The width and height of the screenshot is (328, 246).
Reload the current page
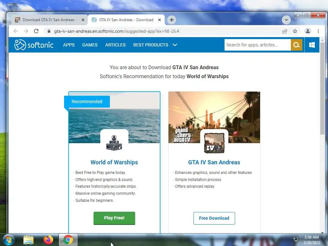36,31
